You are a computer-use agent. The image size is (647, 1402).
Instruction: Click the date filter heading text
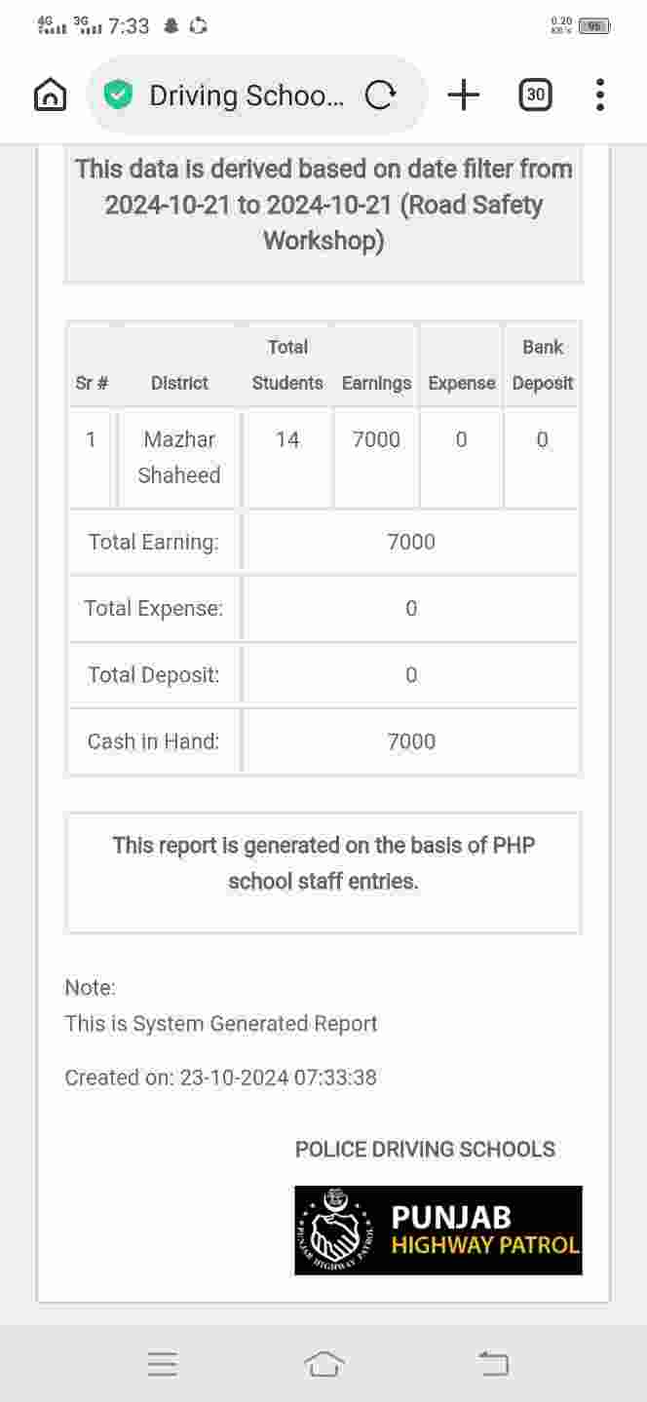(x=323, y=205)
